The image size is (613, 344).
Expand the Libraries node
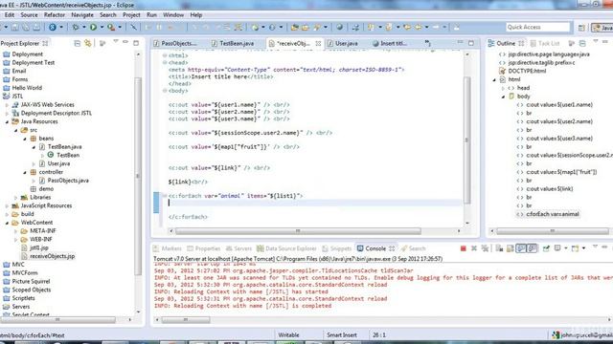16,198
